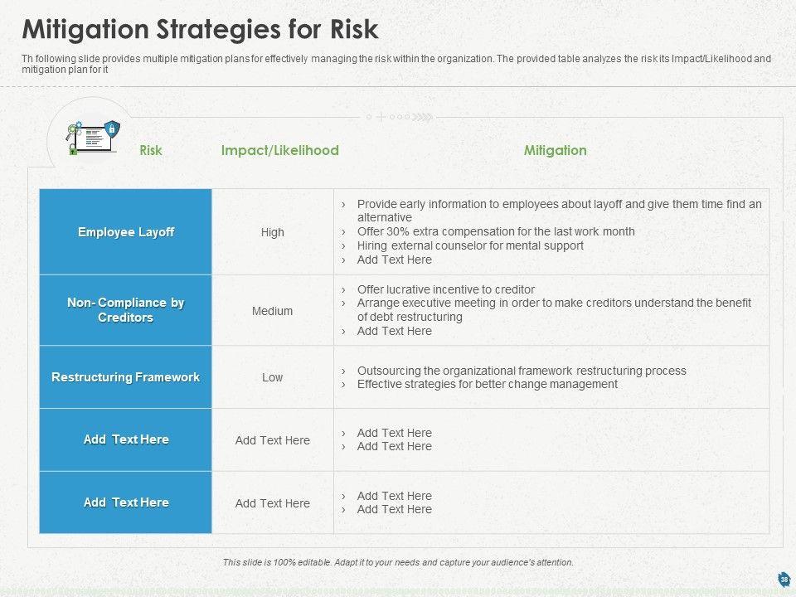Screen dimensions: 796x597
Task: Click the Restructuring Framework risk cell
Action: 126,377
